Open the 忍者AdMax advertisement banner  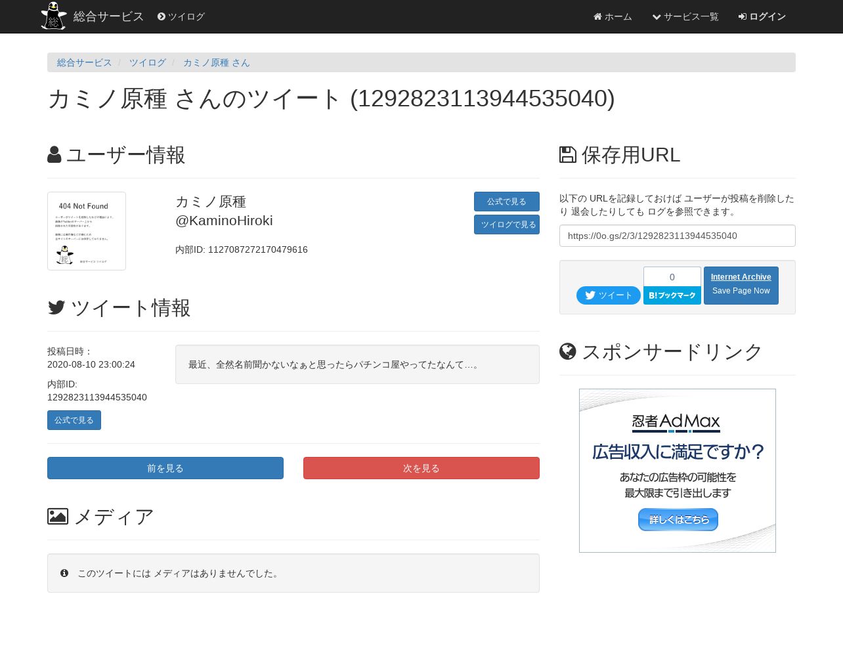[678, 471]
